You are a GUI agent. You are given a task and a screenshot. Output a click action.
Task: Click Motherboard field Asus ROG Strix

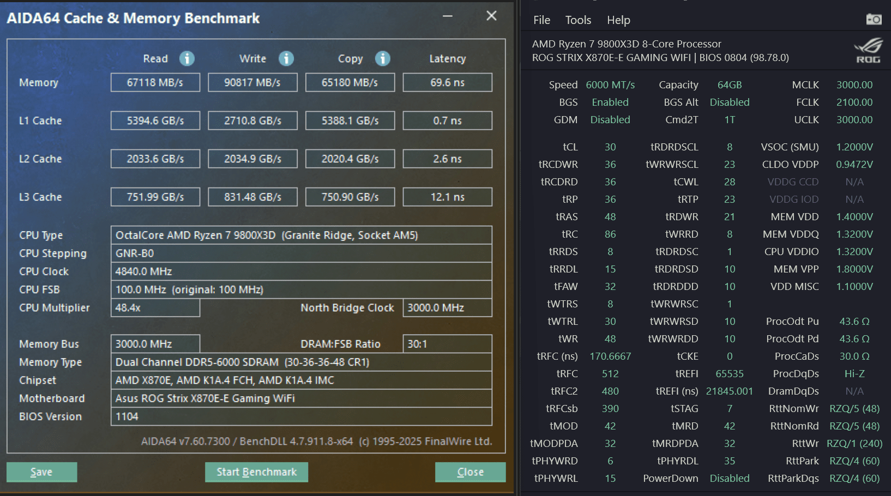pos(302,398)
